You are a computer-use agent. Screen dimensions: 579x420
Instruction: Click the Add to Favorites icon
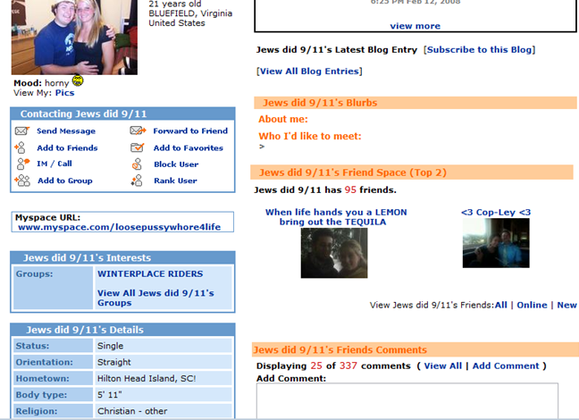tap(138, 147)
